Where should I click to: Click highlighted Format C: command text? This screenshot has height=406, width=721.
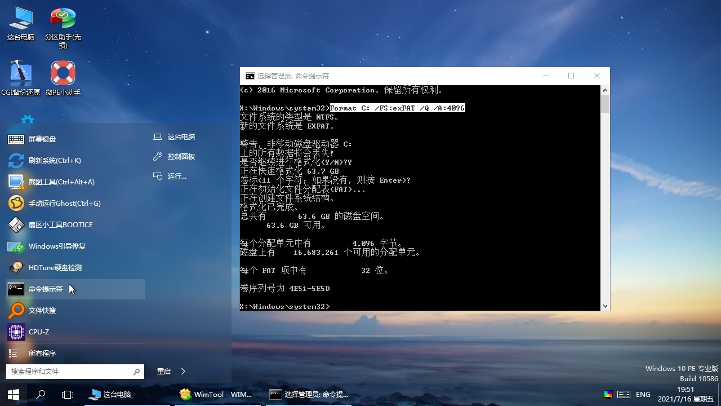click(x=398, y=108)
